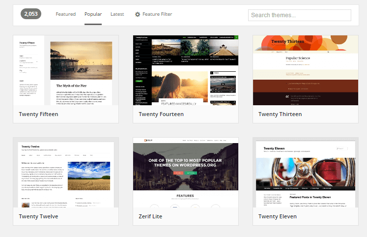Click the Twenty Thirteen theme title
This screenshot has height=237, width=367.
280,114
